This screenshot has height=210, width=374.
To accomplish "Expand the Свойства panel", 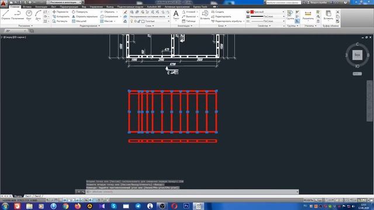I will (x=264, y=26).
